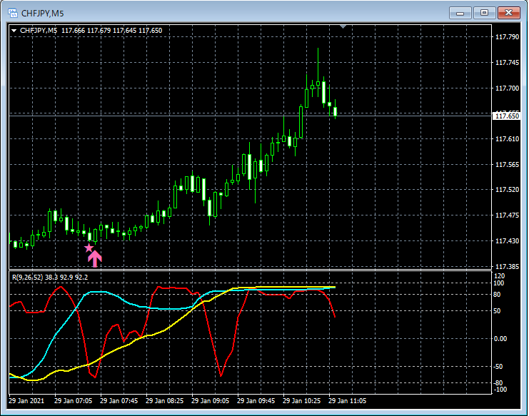The image size is (529, 416).
Task: Click the 117.430 price scale value
Action: tap(507, 241)
